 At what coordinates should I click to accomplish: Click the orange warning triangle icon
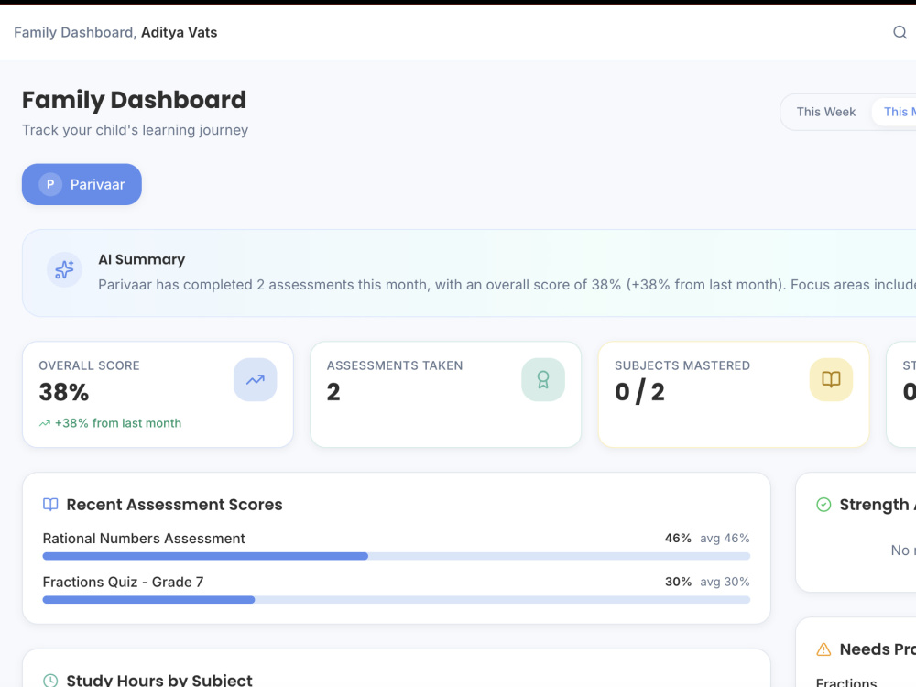(x=823, y=649)
